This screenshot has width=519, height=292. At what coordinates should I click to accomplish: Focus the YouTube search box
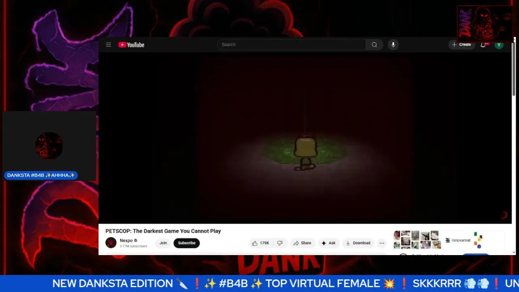(x=292, y=45)
